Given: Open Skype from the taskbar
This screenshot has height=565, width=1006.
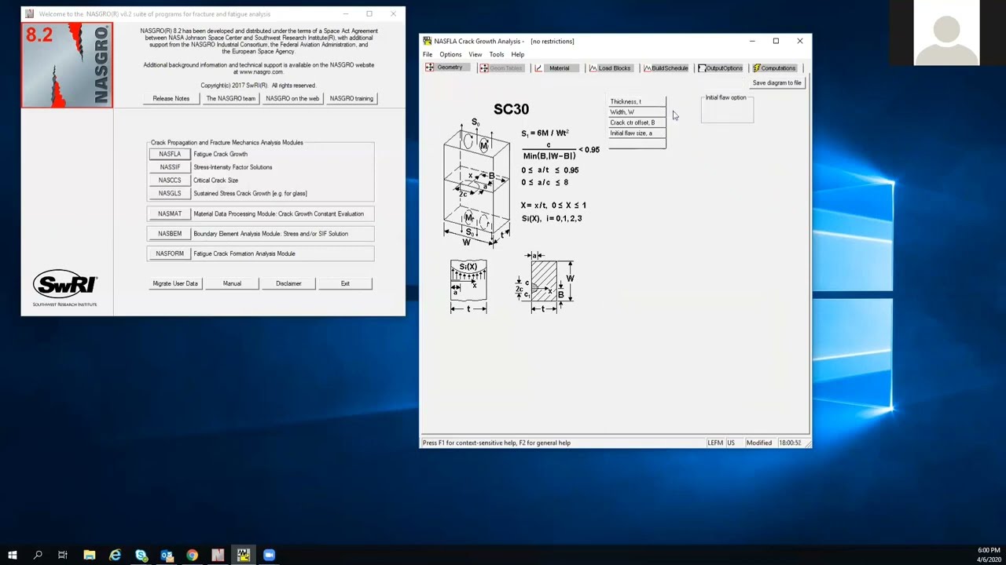Looking at the screenshot, I should tap(141, 556).
